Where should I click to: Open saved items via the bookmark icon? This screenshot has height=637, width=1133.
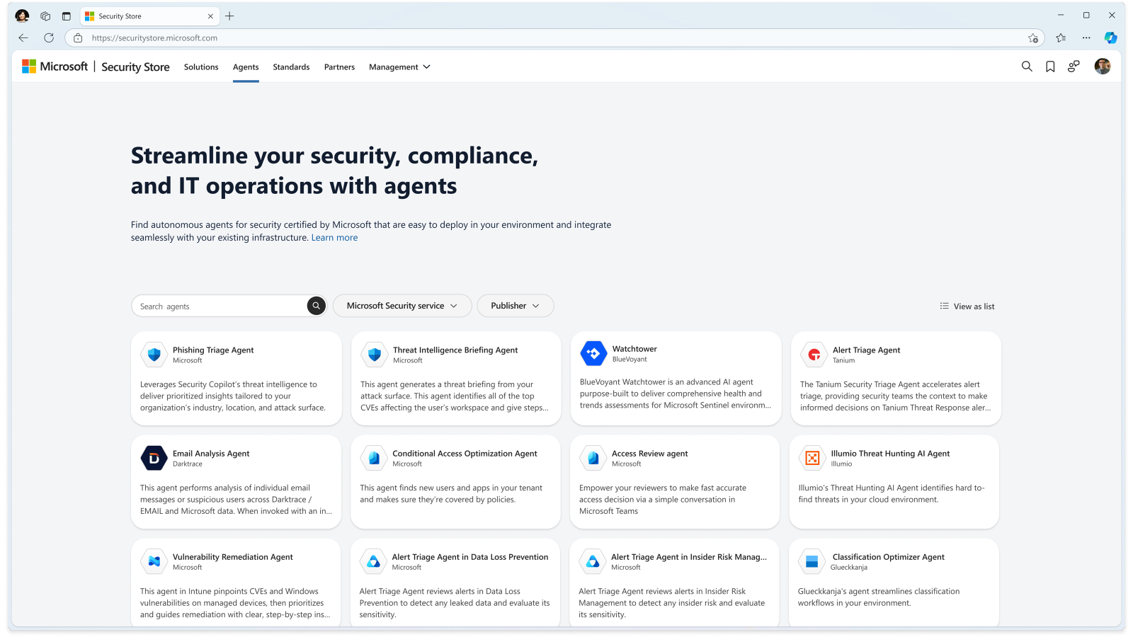point(1050,66)
